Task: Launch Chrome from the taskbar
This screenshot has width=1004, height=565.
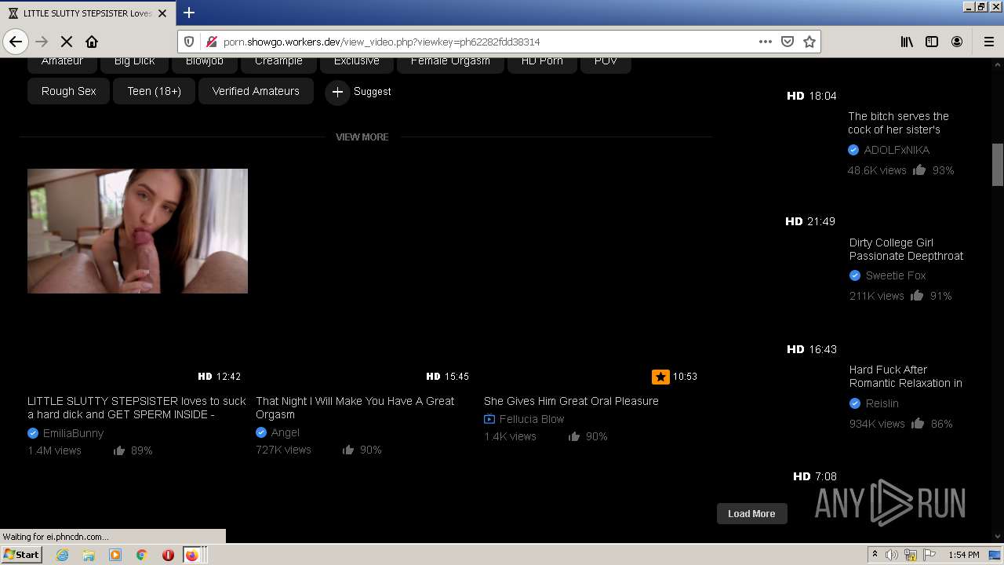Action: [142, 555]
